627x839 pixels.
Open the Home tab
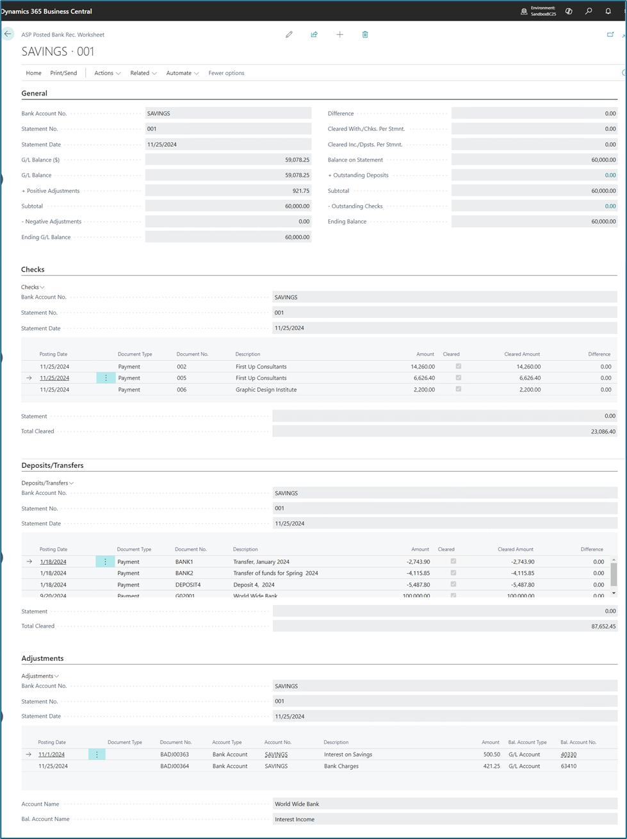point(33,73)
